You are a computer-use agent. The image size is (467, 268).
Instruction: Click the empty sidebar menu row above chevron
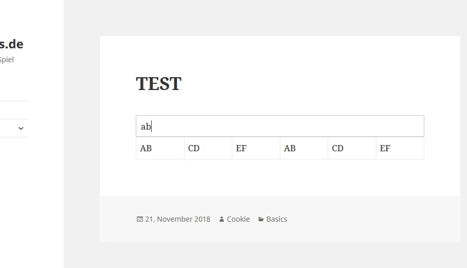pos(14,110)
